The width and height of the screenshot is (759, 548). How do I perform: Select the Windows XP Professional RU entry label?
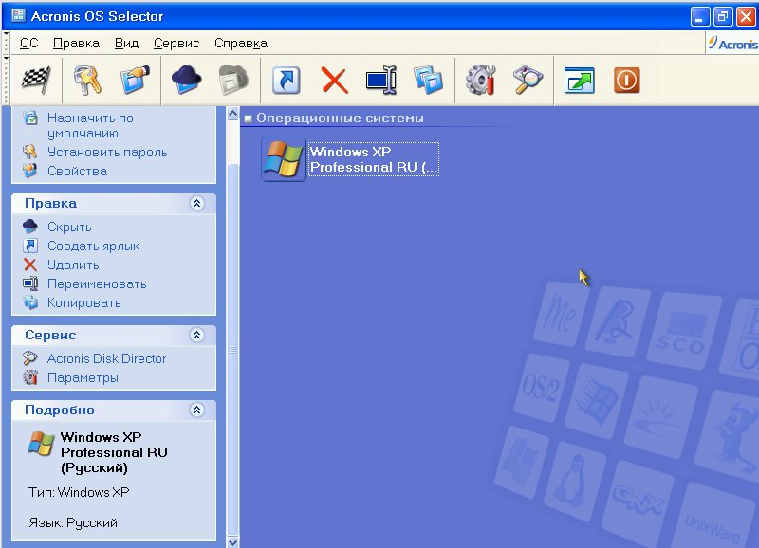[x=373, y=159]
